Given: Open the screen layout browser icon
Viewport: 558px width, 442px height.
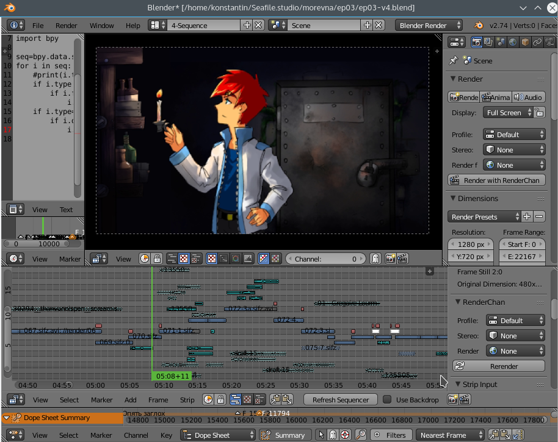Looking at the screenshot, I should click(x=158, y=25).
